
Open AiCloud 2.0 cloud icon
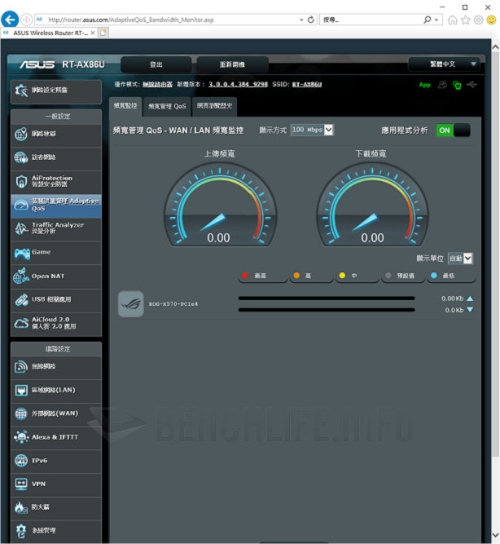pos(21,323)
